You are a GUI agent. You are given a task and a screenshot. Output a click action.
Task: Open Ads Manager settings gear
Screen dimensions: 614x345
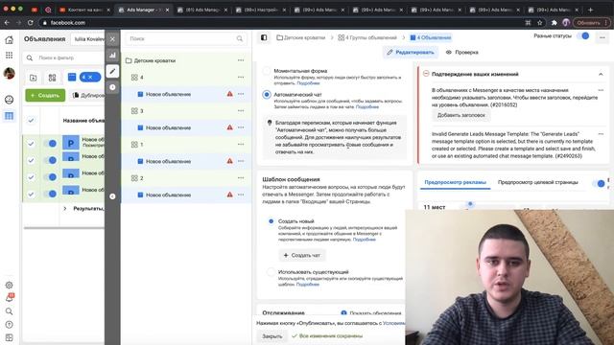[9, 286]
